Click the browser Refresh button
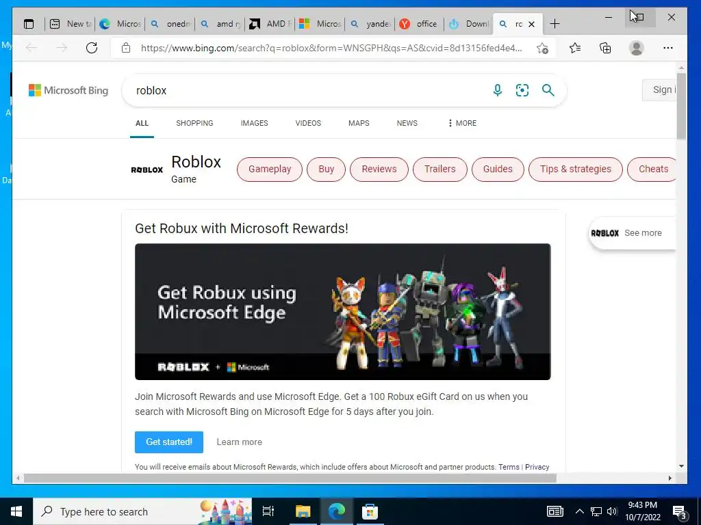The height and width of the screenshot is (525, 701). click(92, 48)
